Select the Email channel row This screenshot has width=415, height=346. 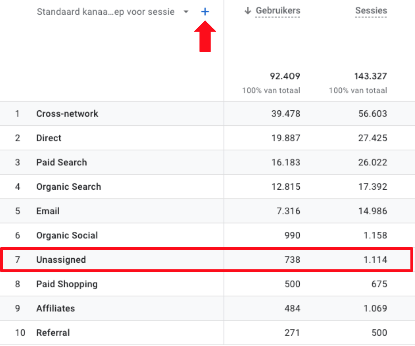coord(48,211)
